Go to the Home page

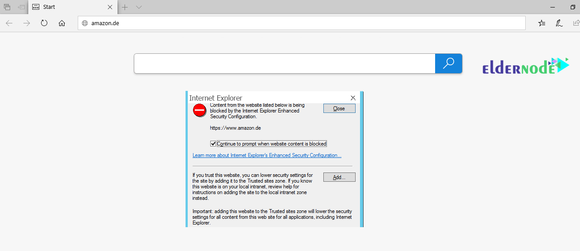pyautogui.click(x=62, y=23)
